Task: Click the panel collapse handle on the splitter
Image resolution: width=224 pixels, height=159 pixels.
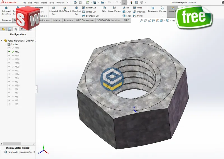Action: 36,89
